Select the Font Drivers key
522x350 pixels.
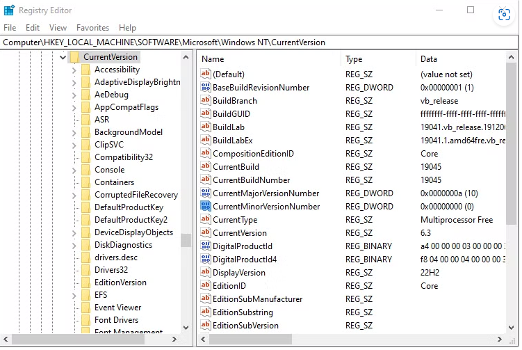point(116,320)
